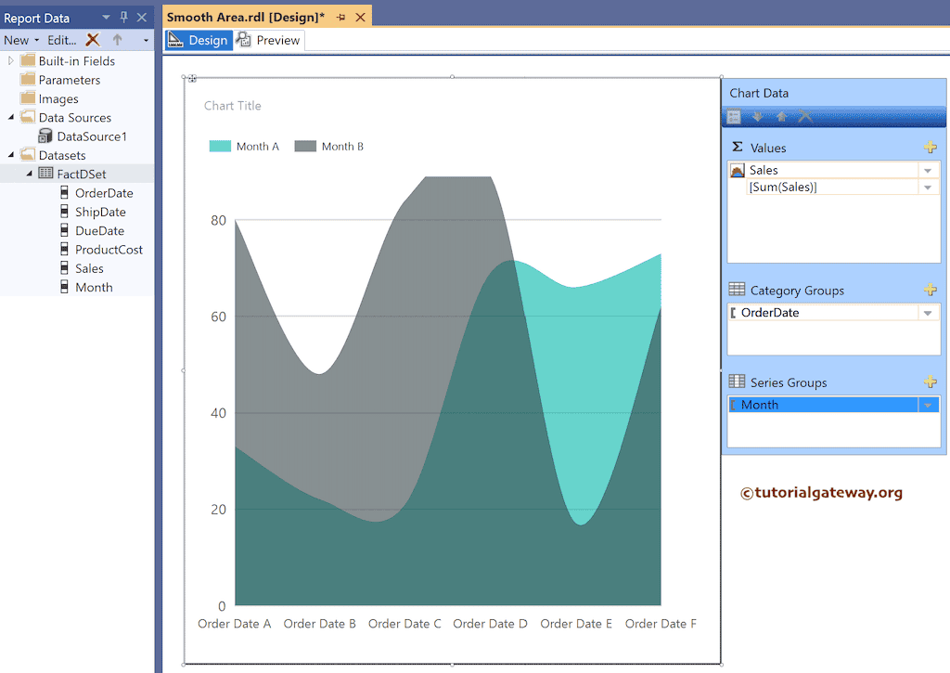Add a field using Values plus icon
Screen dimensions: 950x673
coord(930,148)
